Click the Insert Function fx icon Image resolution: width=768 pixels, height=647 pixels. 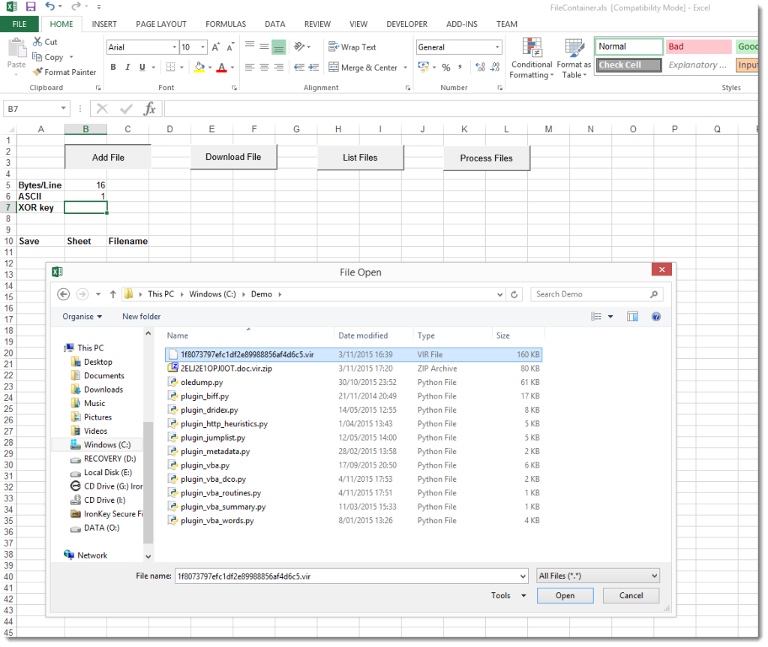149,109
